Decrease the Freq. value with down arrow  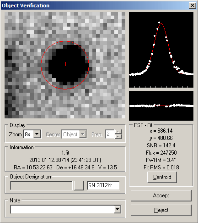click(118, 137)
